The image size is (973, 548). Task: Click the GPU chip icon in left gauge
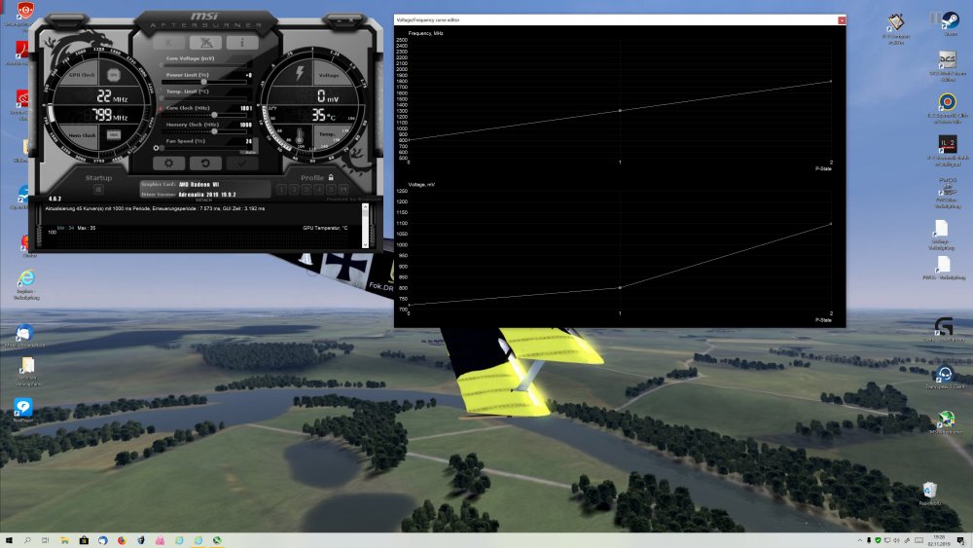click(x=113, y=75)
